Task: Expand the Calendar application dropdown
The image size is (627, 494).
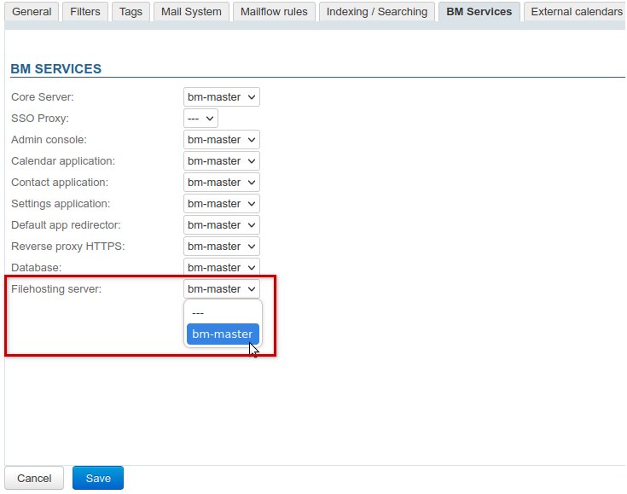Action: tap(221, 161)
